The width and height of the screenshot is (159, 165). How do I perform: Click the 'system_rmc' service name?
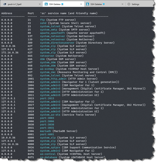48,72
